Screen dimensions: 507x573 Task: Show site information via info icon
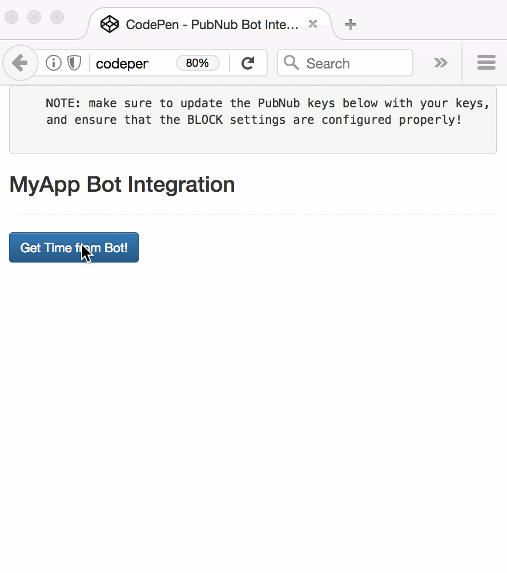[x=54, y=63]
